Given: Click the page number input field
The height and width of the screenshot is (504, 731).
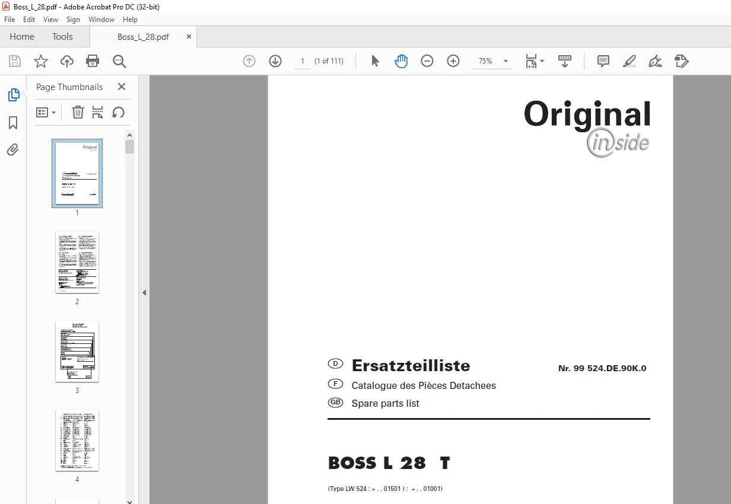Looking at the screenshot, I should click(303, 61).
